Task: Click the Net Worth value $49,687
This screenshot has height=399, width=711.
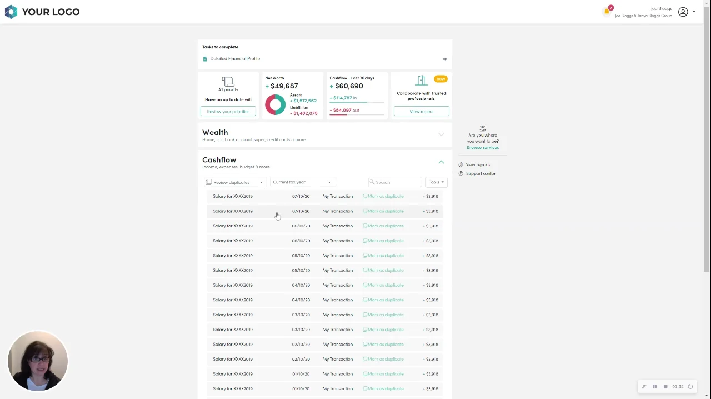Action: tap(282, 86)
